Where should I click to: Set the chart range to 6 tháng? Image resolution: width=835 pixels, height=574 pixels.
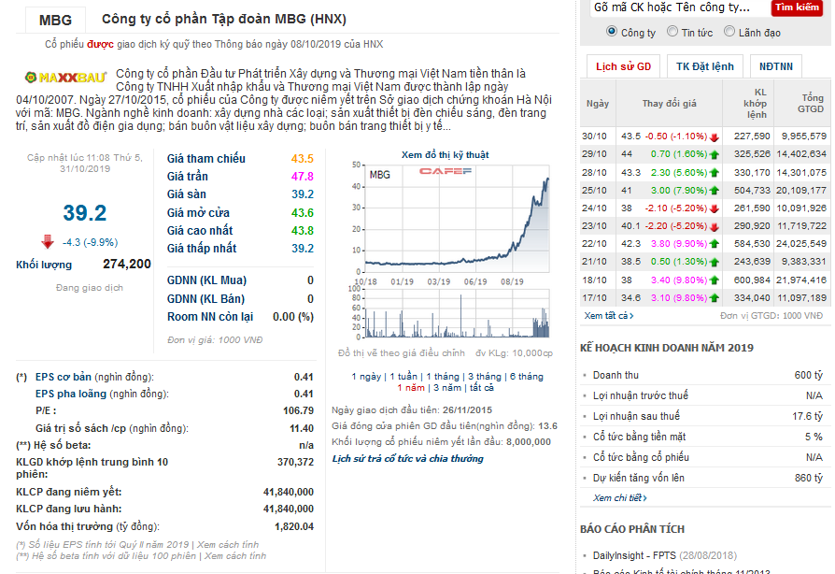(526, 377)
